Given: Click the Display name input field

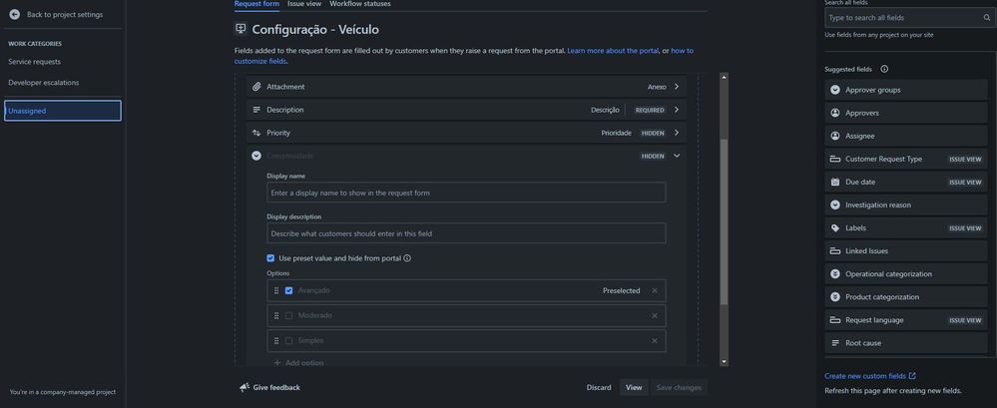Looking at the screenshot, I should coord(466,193).
